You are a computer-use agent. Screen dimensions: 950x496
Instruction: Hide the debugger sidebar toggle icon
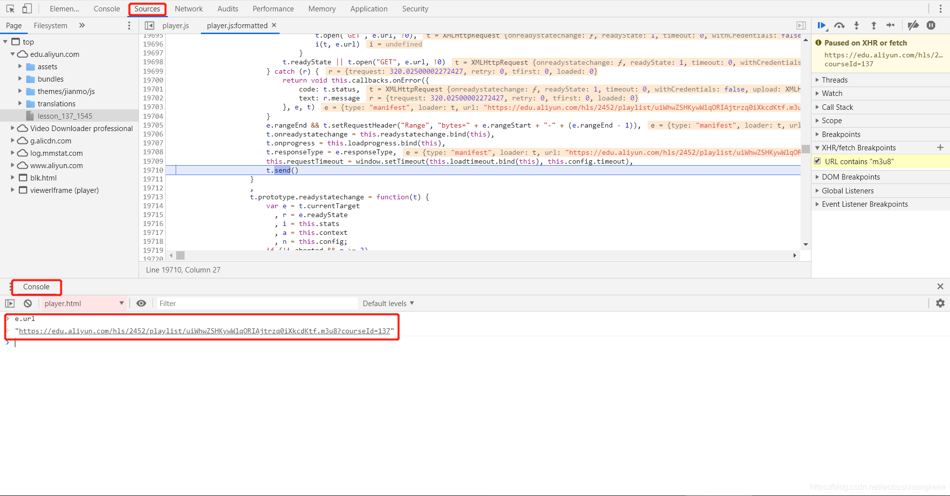801,25
